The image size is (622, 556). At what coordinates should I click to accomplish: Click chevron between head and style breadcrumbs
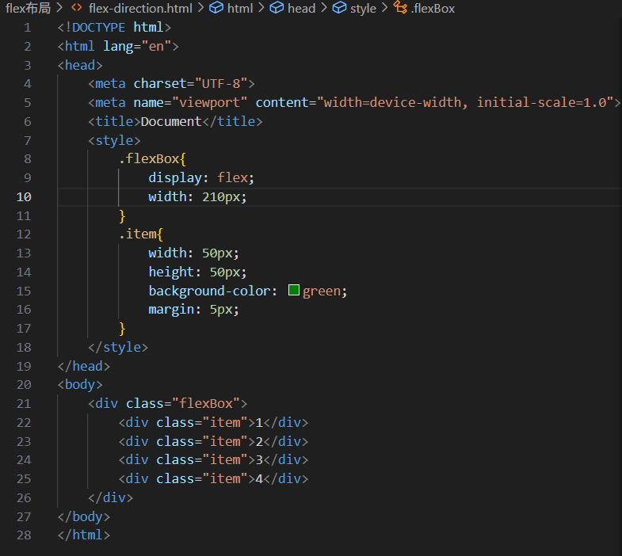(324, 8)
